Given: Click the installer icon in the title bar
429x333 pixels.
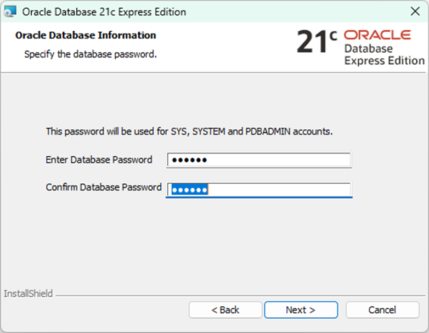Looking at the screenshot, I should [10, 12].
